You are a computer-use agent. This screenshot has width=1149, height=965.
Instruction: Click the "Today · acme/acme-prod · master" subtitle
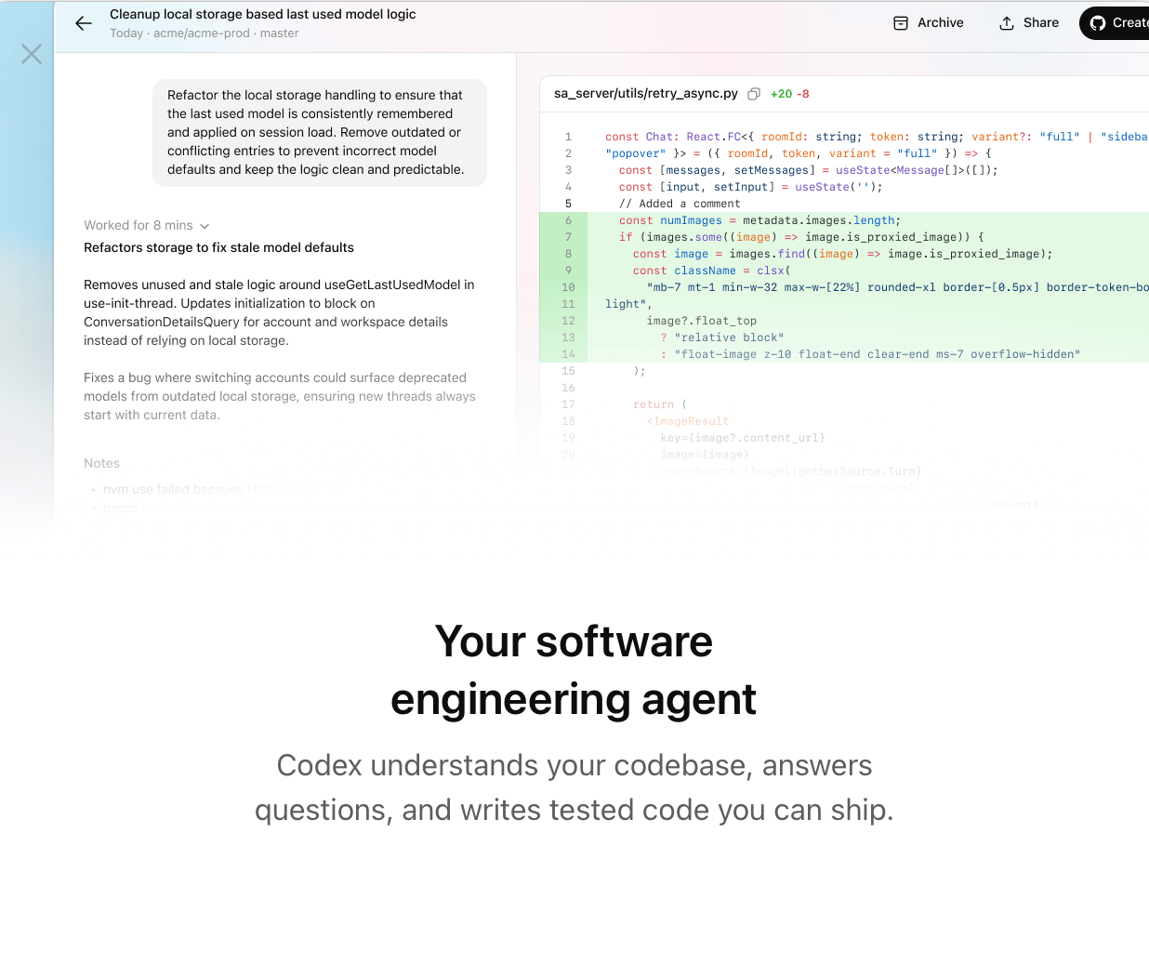point(205,33)
